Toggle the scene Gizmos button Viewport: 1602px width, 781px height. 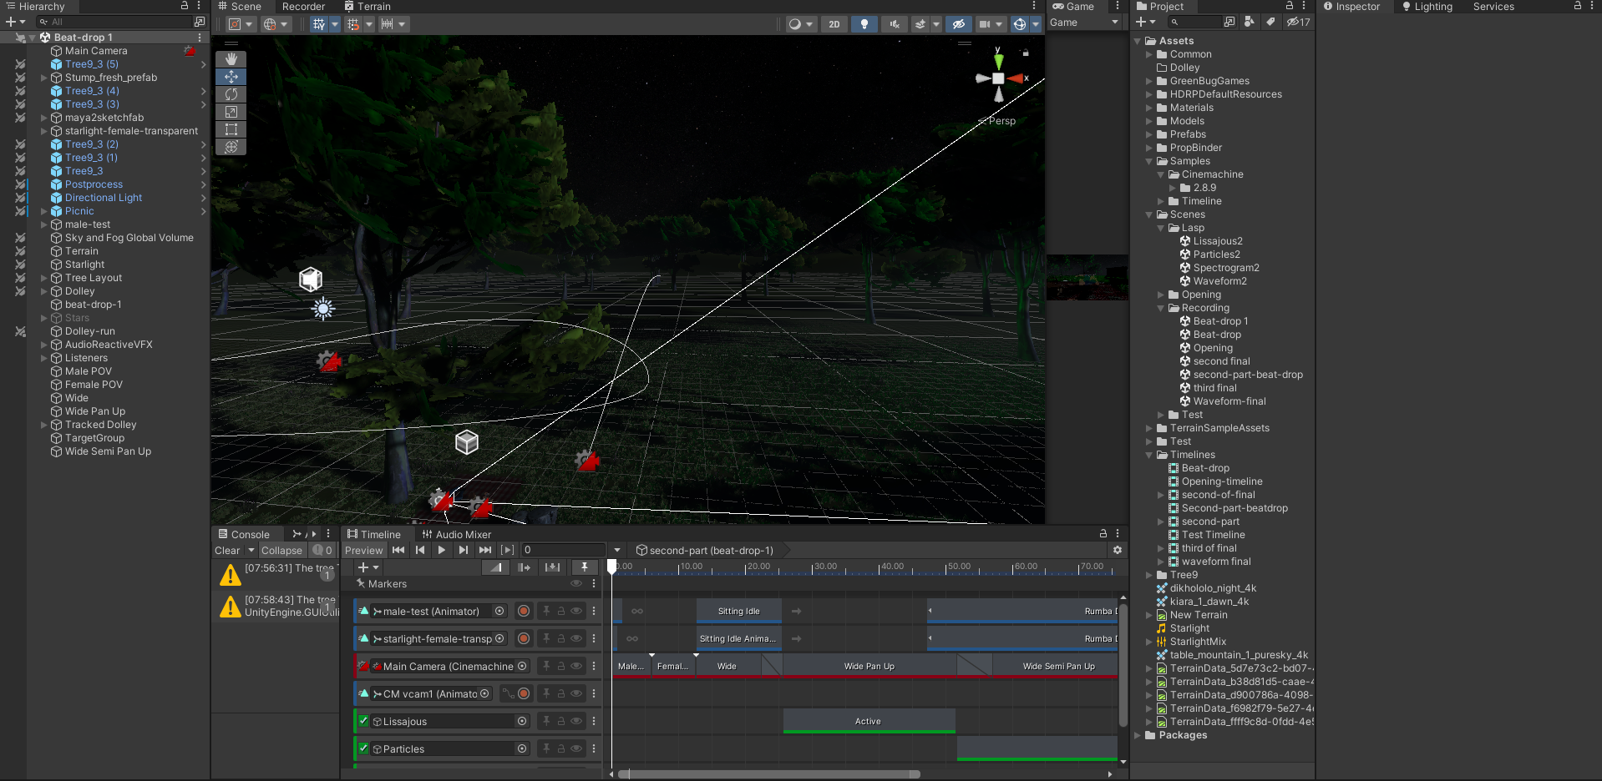pos(1019,24)
